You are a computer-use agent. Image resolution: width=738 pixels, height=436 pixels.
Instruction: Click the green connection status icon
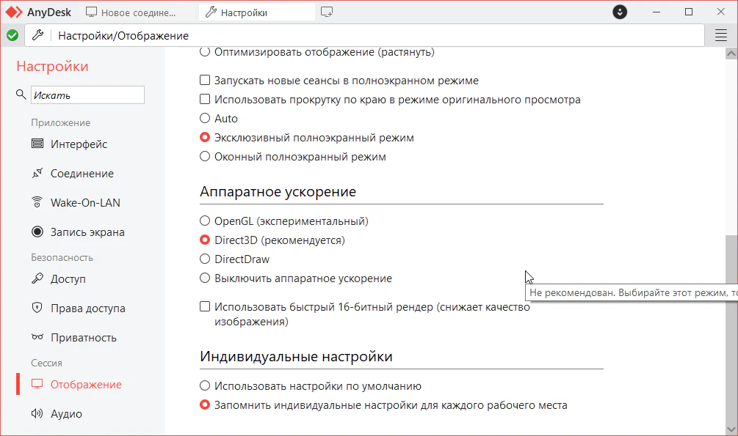tap(12, 35)
